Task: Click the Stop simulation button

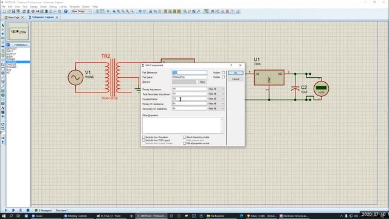Action: pos(28,210)
